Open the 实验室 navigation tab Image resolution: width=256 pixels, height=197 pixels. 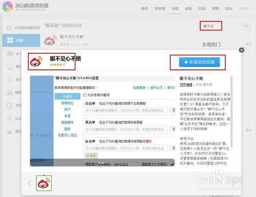coord(160,9)
